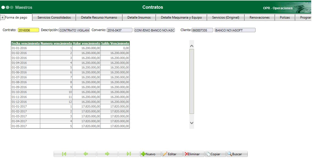
Task: Open the Maestros menu in header
Action: (24, 7)
